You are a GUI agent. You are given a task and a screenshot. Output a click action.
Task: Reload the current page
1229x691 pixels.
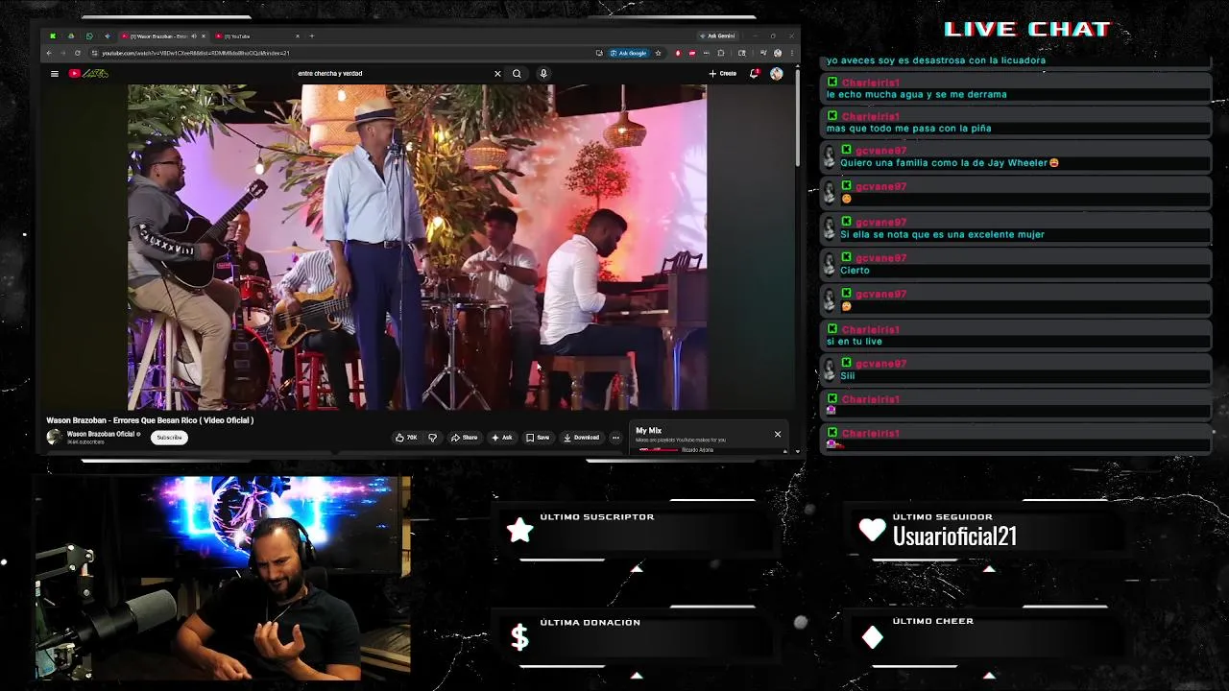coord(78,53)
